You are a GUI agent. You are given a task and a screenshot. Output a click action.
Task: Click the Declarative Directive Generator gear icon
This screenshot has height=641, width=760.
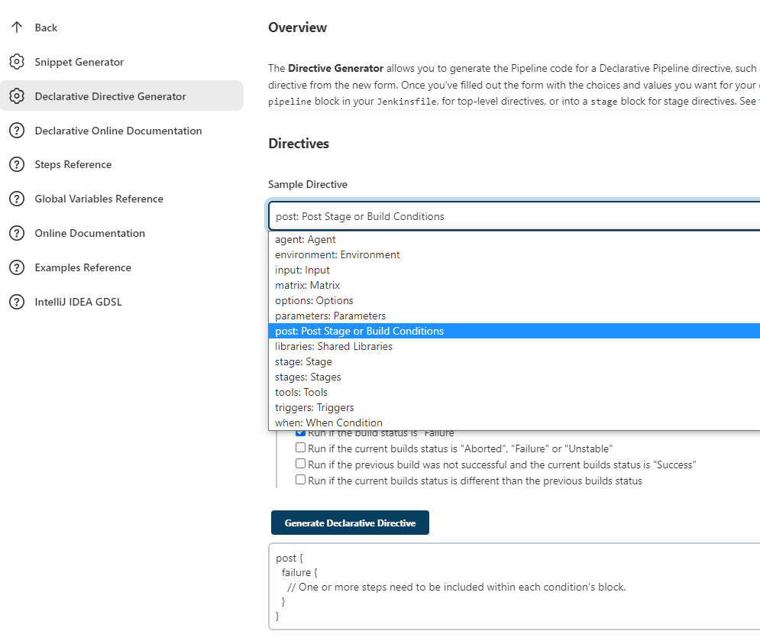click(x=17, y=96)
